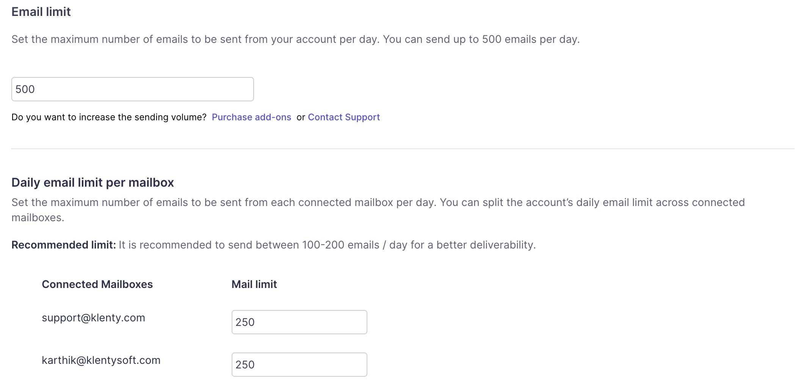Click the 'send up to 500 emails' description

[481, 39]
